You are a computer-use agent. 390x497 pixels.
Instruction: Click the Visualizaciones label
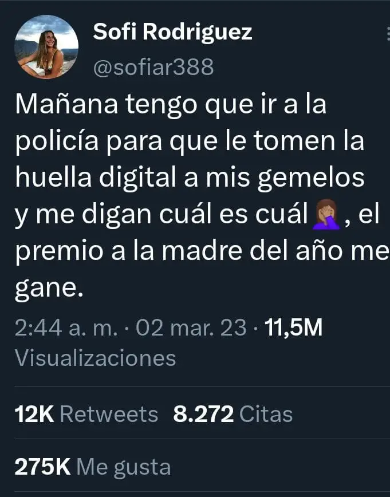click(x=95, y=358)
